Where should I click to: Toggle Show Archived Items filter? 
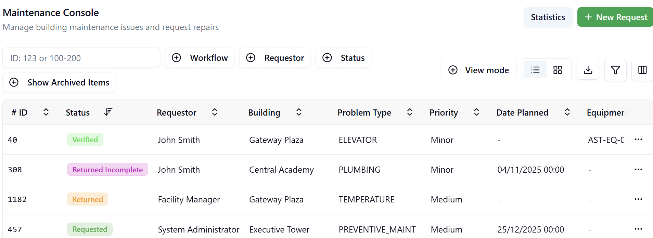(x=59, y=82)
